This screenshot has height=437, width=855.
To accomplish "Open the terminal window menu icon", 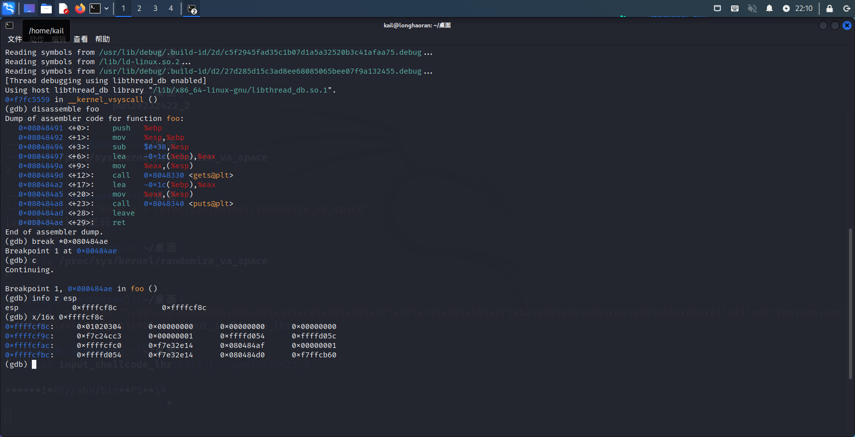I will [x=9, y=25].
